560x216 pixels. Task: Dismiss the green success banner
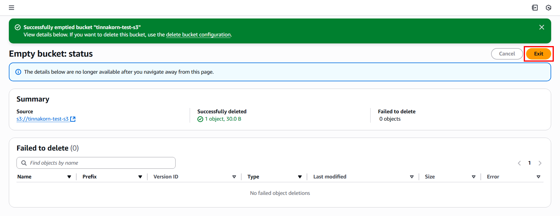pos(541,27)
